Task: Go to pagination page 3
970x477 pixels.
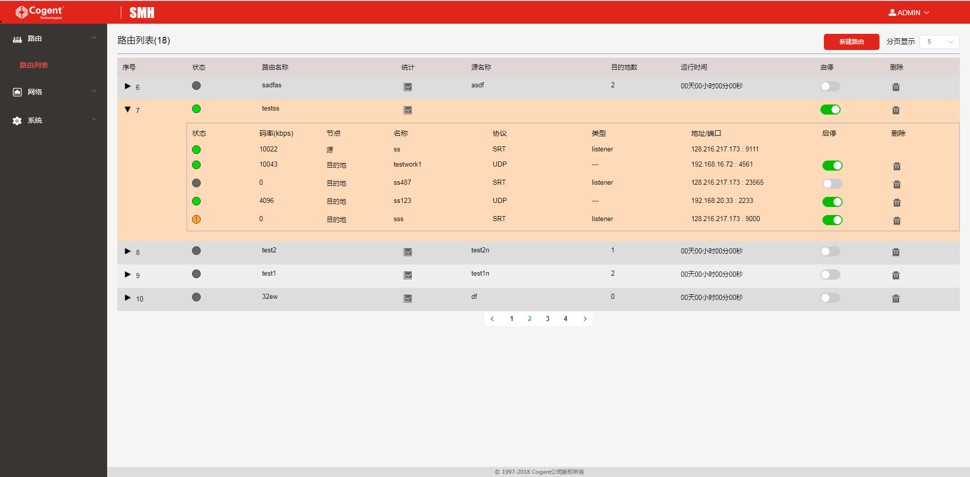Action: (547, 319)
